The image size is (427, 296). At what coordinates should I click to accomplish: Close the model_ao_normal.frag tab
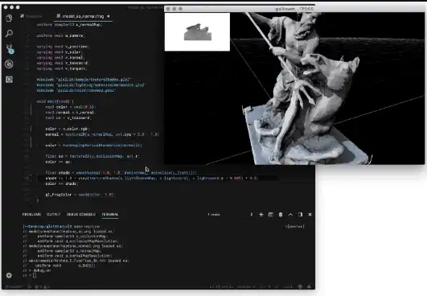pyautogui.click(x=109, y=16)
